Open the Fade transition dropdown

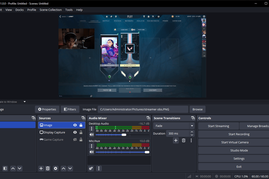click(174, 126)
